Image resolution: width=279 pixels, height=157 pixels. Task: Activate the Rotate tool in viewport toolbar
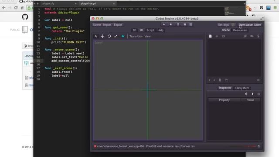109,36
